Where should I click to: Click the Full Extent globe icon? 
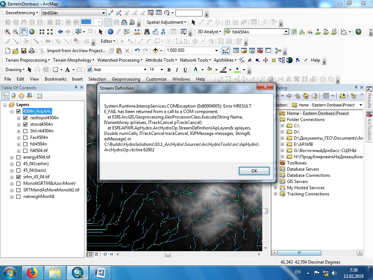click(x=32, y=32)
